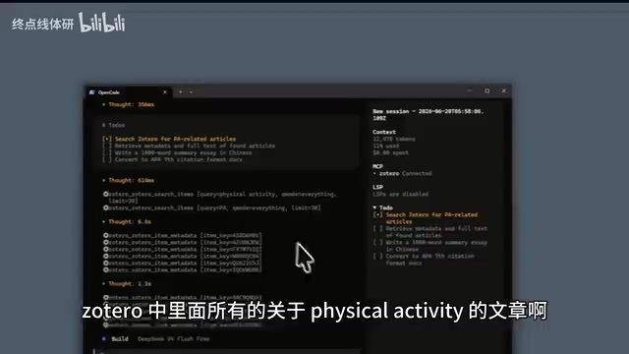629x354 pixels.
Task: Open the terminal profiles dropdown arrow
Action: [x=191, y=92]
